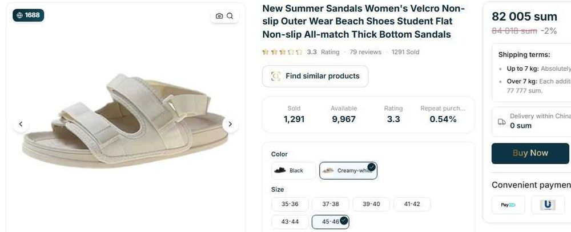Select the PayMe payment method

pos(508,205)
